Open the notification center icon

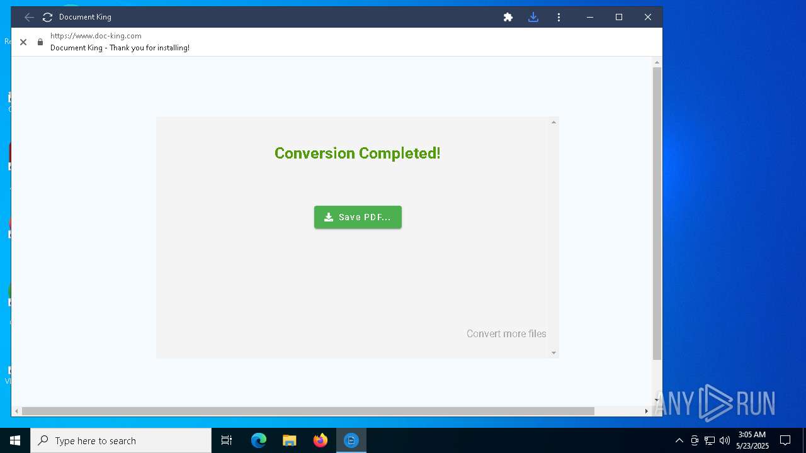pyautogui.click(x=785, y=440)
